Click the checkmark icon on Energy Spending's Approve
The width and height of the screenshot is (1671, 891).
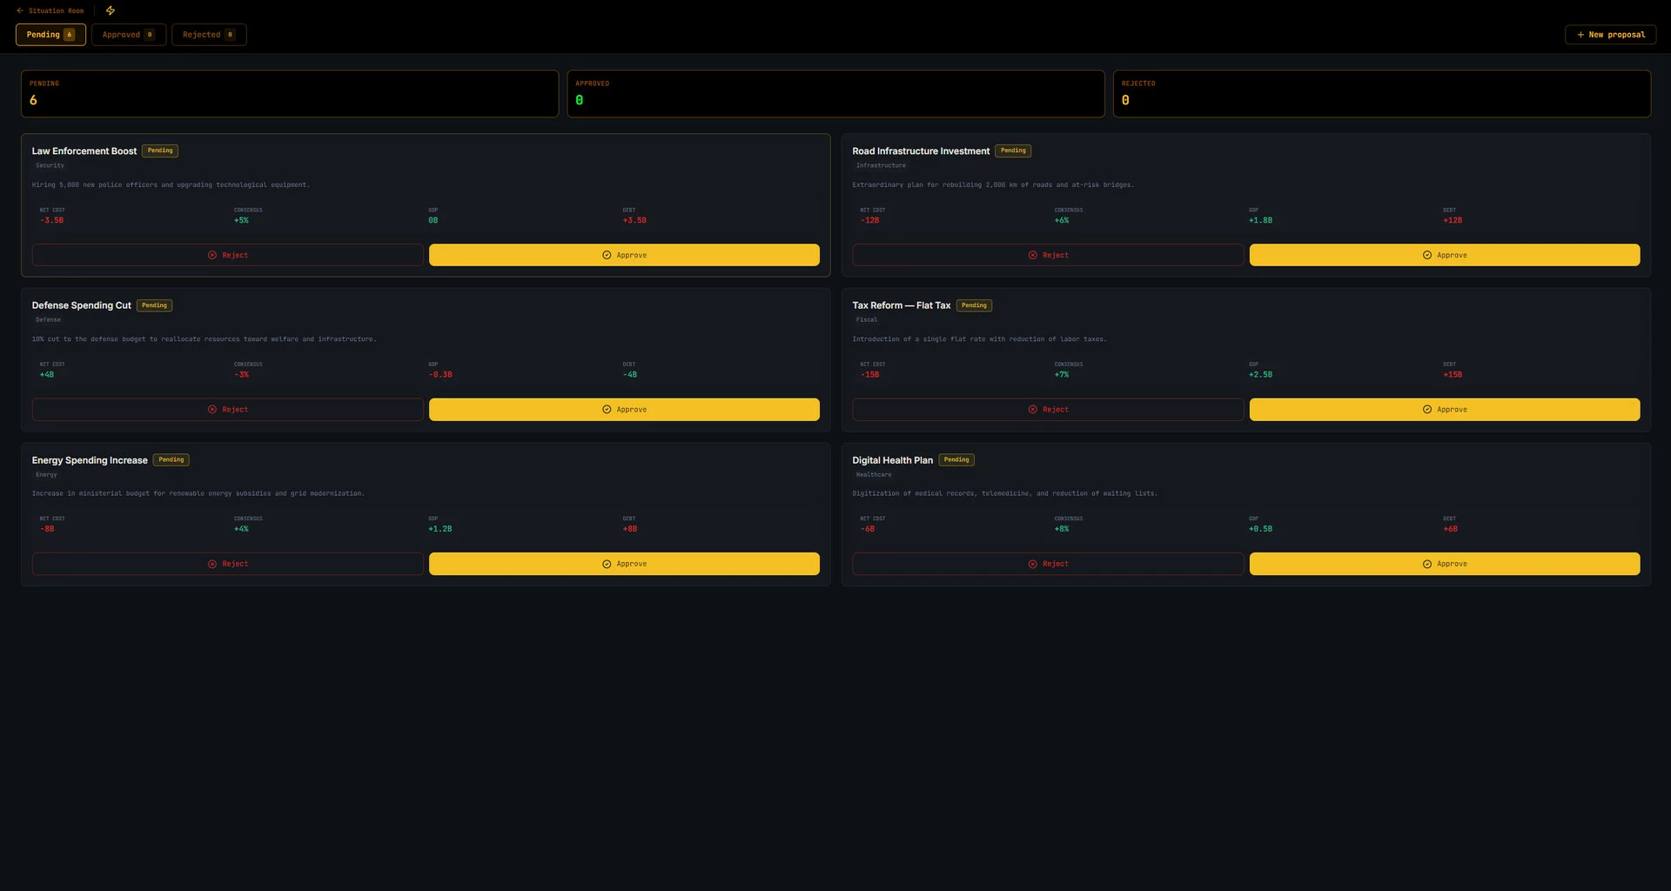pyautogui.click(x=607, y=564)
